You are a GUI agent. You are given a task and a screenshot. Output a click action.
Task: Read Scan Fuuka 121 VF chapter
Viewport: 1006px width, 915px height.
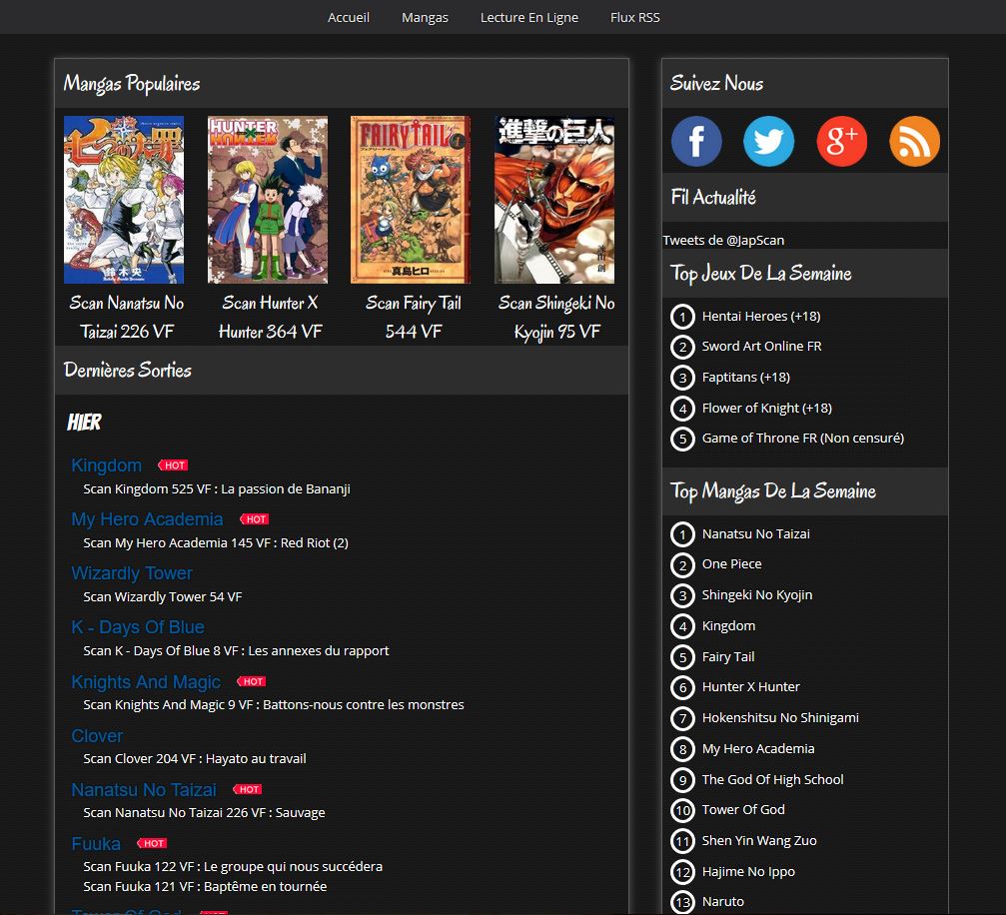click(x=206, y=886)
